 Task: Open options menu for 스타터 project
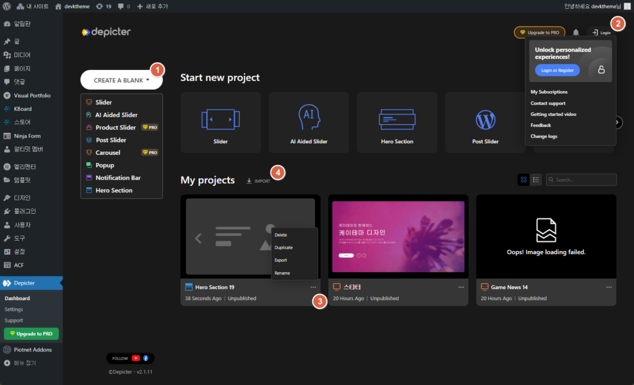(x=461, y=287)
